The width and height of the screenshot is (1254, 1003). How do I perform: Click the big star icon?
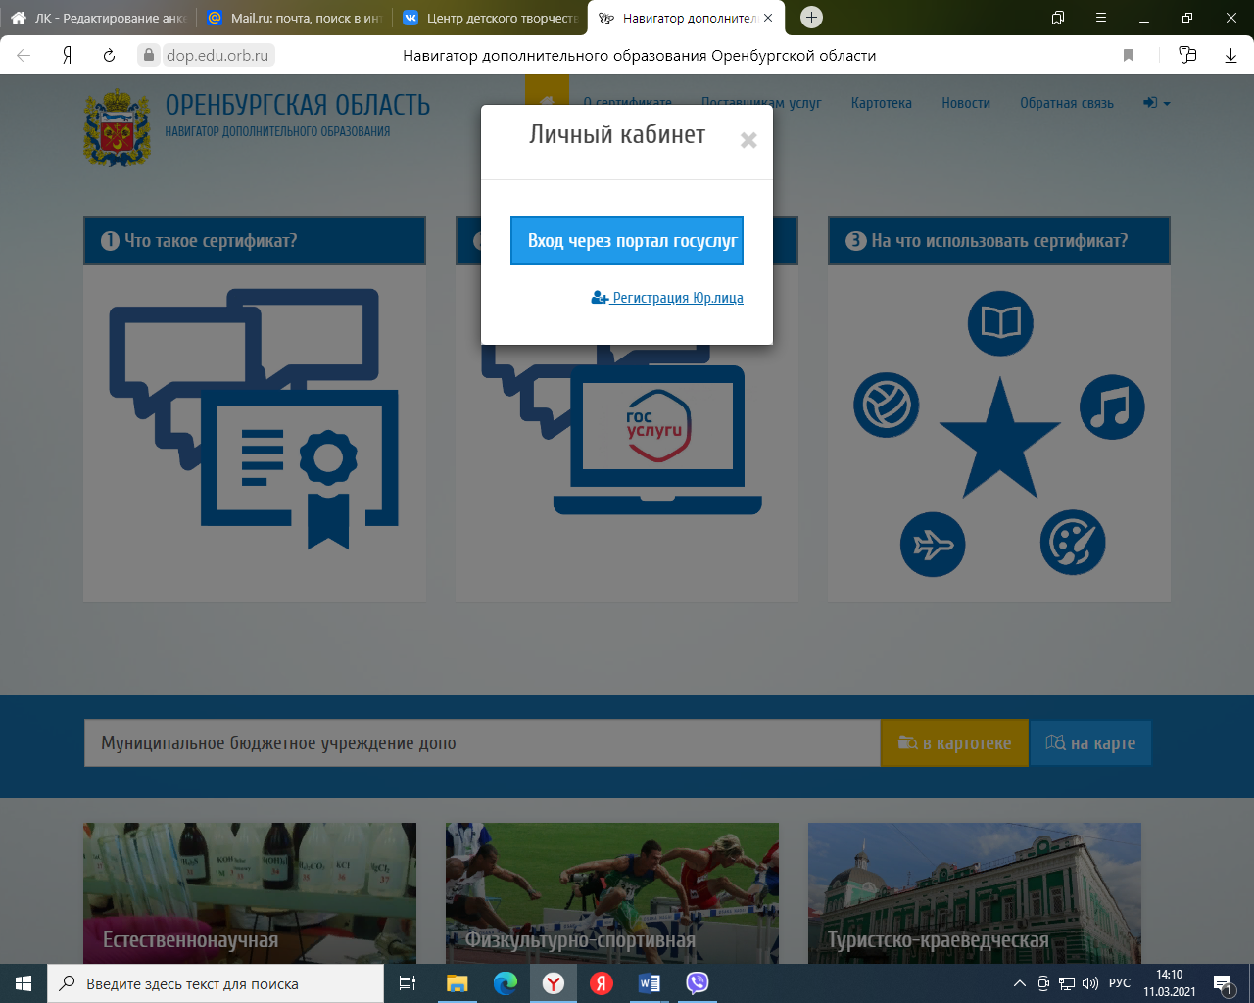tap(999, 439)
